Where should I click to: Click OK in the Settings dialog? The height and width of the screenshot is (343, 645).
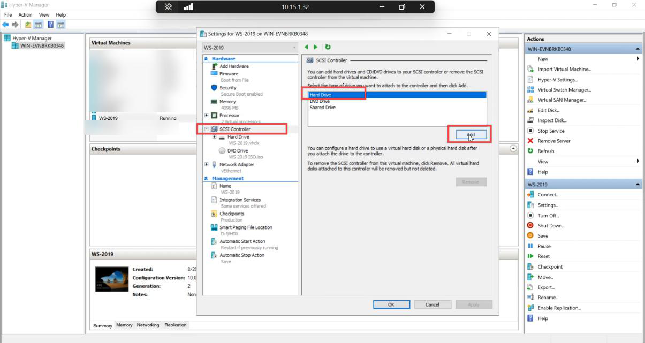pos(391,304)
